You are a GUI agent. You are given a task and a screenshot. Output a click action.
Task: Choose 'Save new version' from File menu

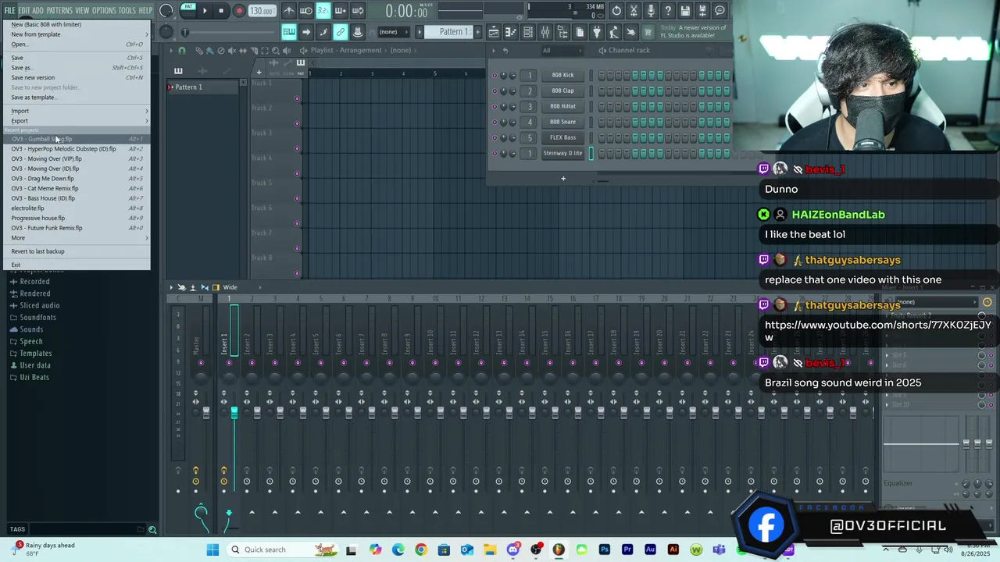click(77, 77)
